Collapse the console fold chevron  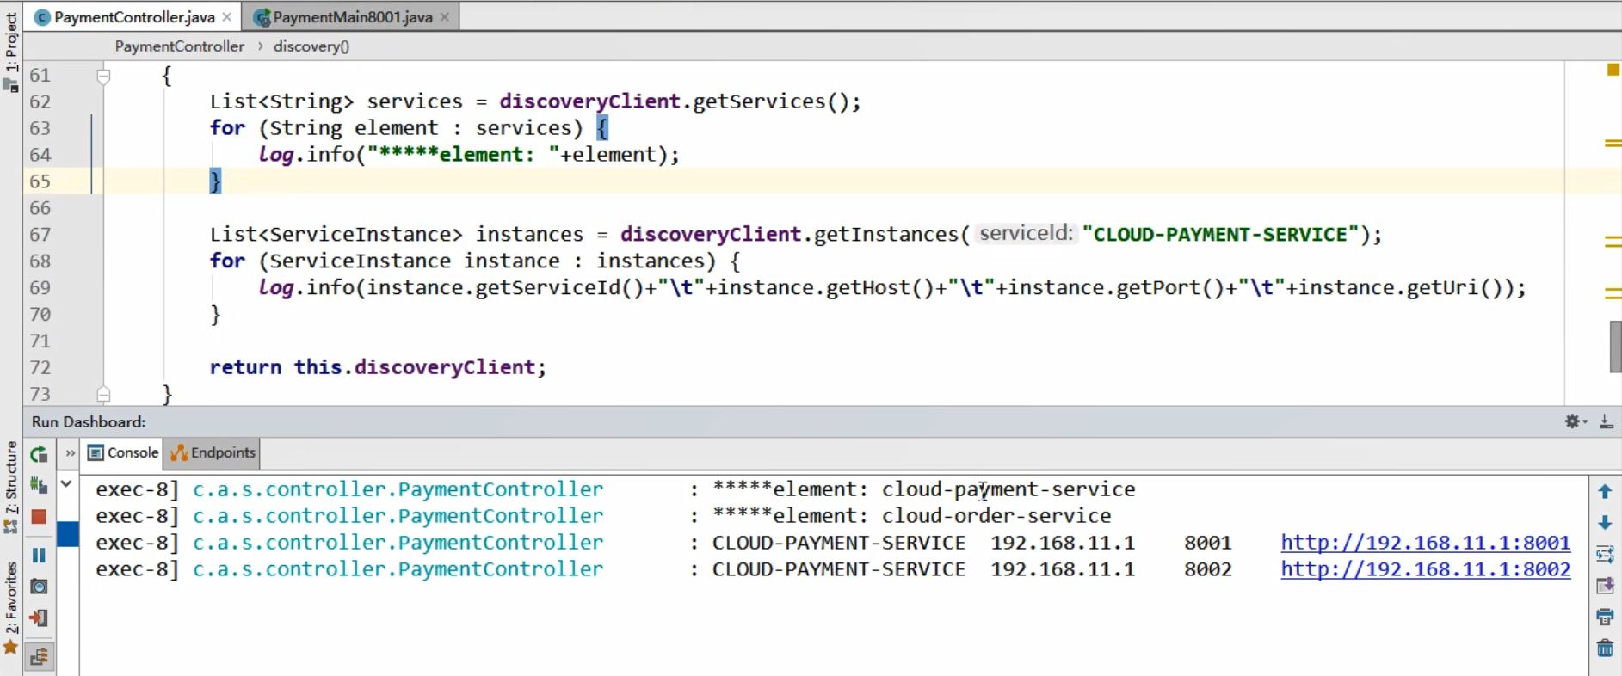coord(66,484)
